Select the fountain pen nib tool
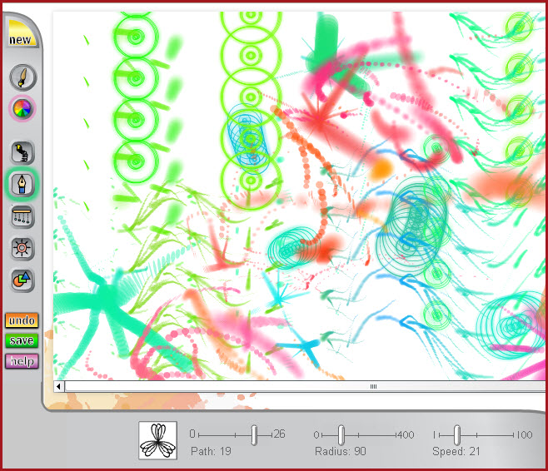This screenshot has height=471, width=548. pos(22,184)
